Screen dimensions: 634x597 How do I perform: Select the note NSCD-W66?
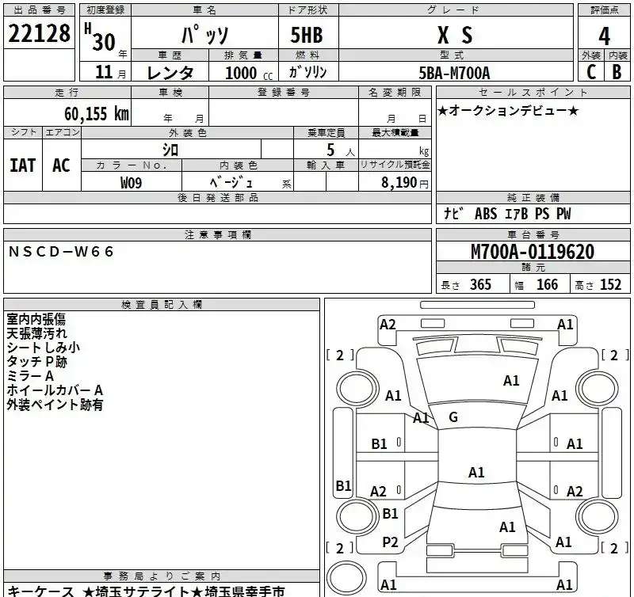61,252
